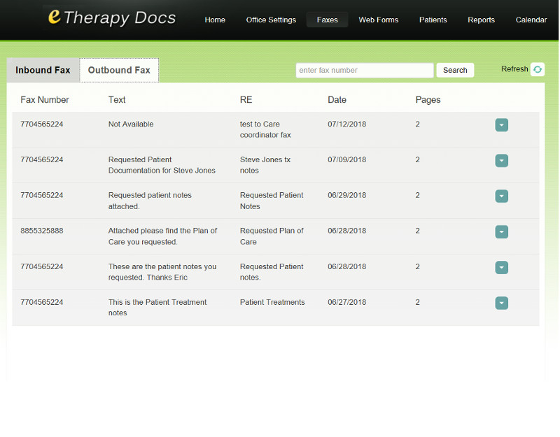Select the Inbound Fax tab
Image resolution: width=560 pixels, height=437 pixels.
click(x=43, y=70)
